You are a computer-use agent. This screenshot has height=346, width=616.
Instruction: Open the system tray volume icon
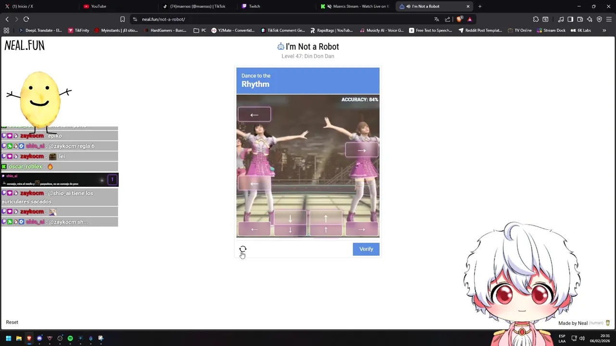click(x=582, y=338)
